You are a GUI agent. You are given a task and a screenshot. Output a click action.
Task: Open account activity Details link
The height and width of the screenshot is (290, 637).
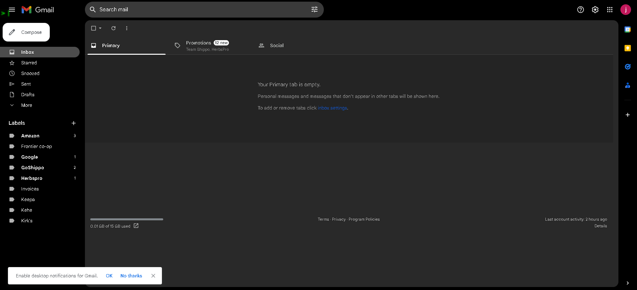click(601, 226)
